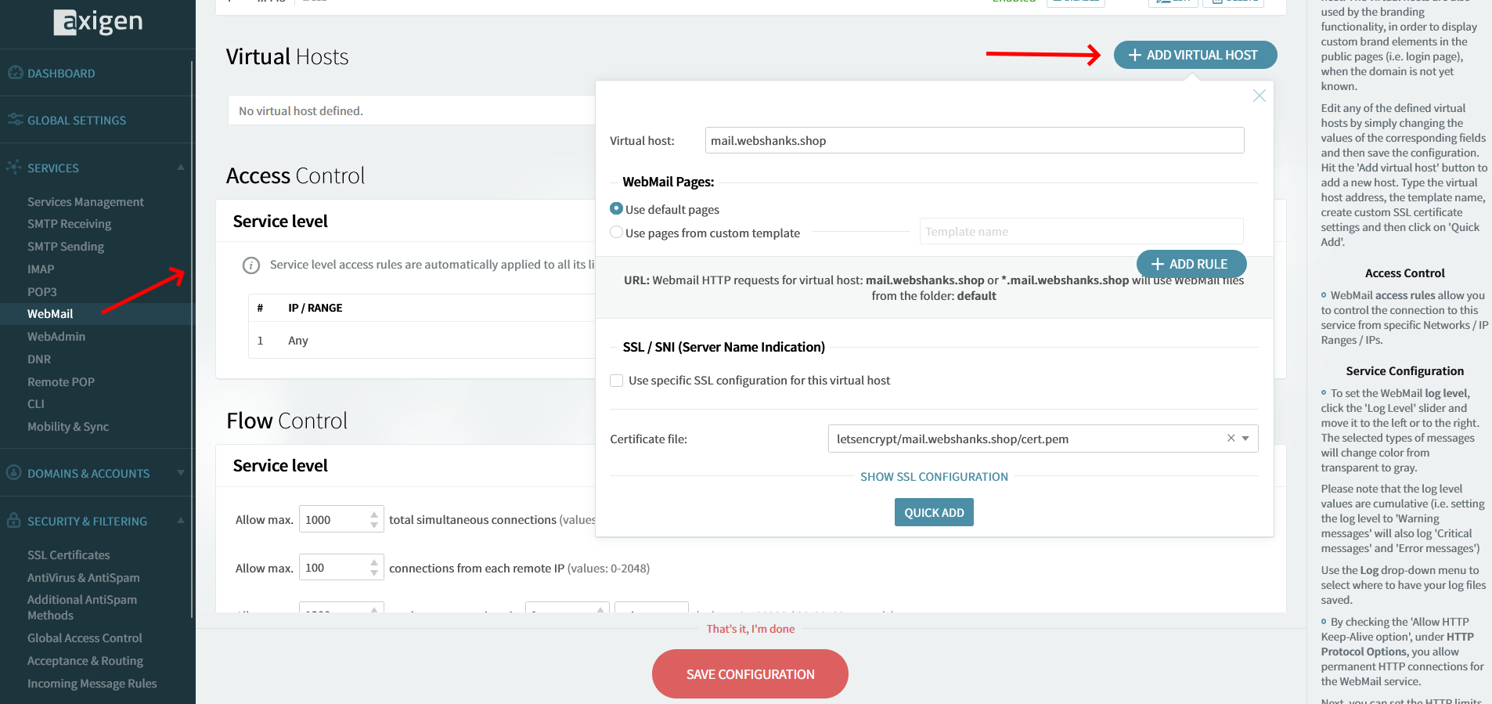Viewport: 1492px width, 704px height.
Task: Open the POP3 service page
Action: [42, 292]
